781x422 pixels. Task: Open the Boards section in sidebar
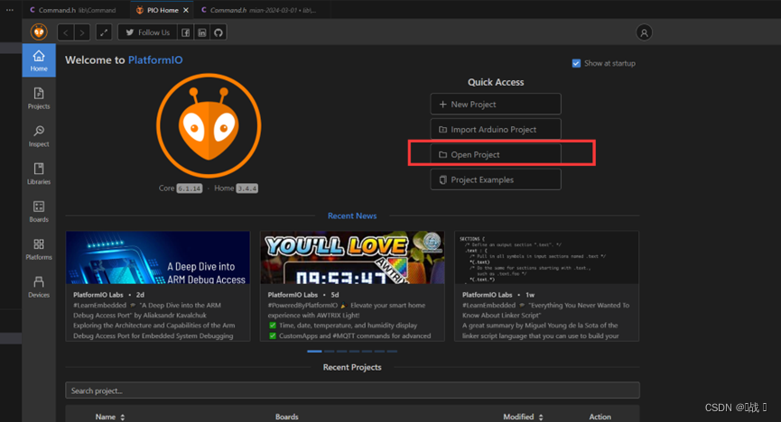click(39, 212)
